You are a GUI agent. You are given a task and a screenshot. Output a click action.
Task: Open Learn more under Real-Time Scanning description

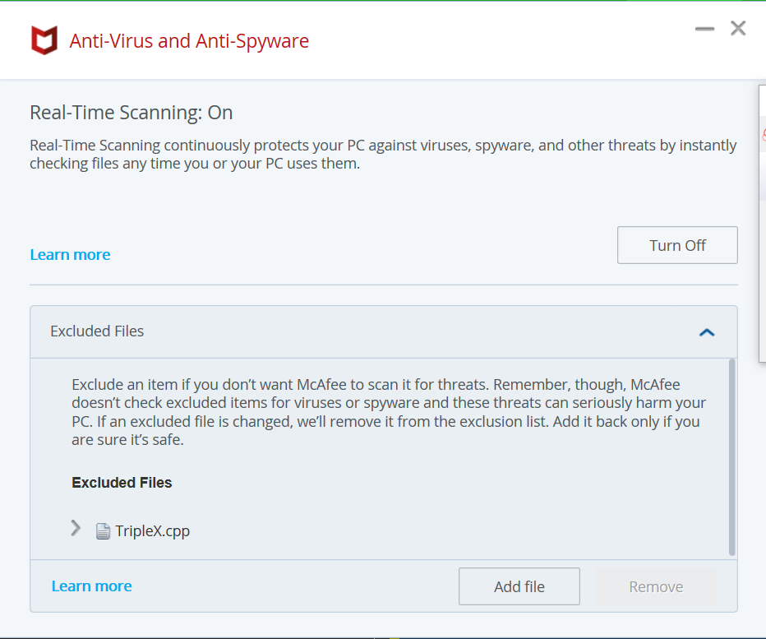click(70, 255)
